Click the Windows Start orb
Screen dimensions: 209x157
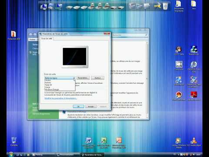pyautogui.click(x=11, y=154)
